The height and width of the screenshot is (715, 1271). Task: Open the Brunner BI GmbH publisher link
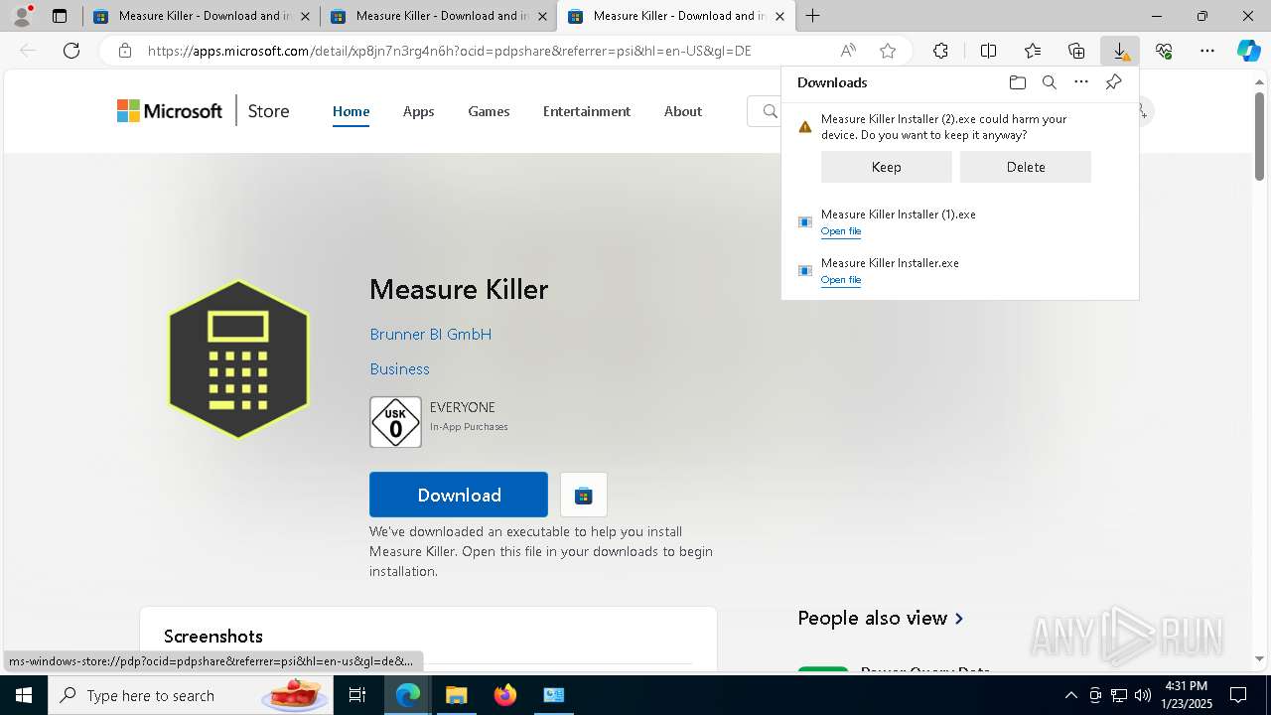(431, 335)
